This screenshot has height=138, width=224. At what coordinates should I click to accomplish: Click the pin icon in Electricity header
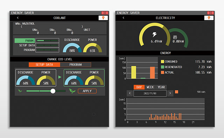(209, 18)
